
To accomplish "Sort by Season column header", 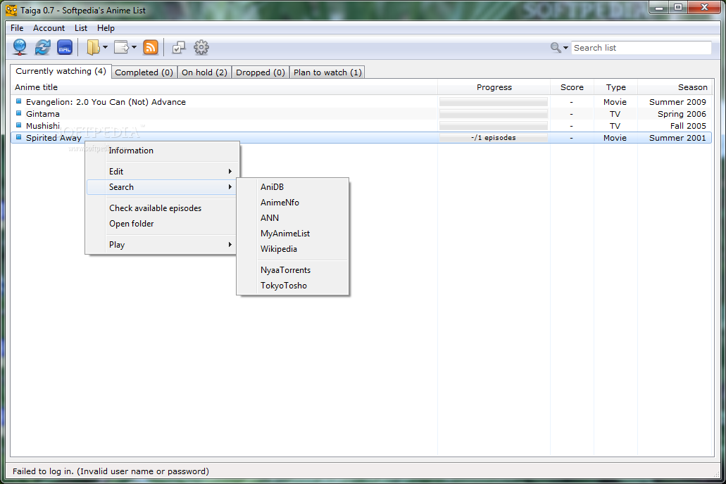I will pos(675,87).
